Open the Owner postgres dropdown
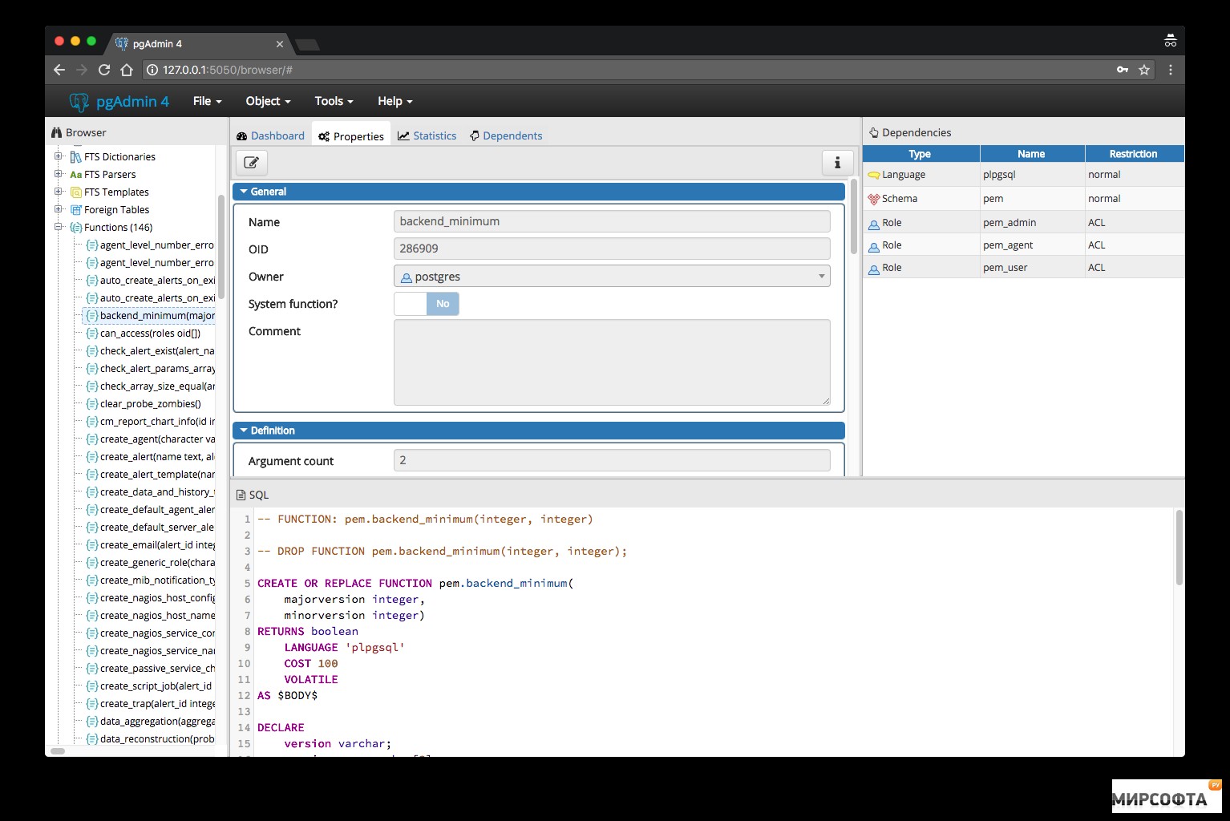 (x=612, y=277)
